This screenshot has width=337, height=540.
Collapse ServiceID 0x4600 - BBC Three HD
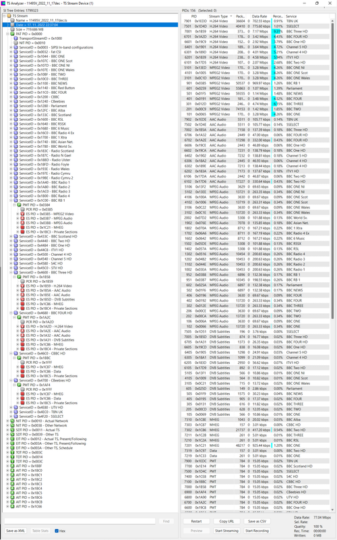(11, 273)
